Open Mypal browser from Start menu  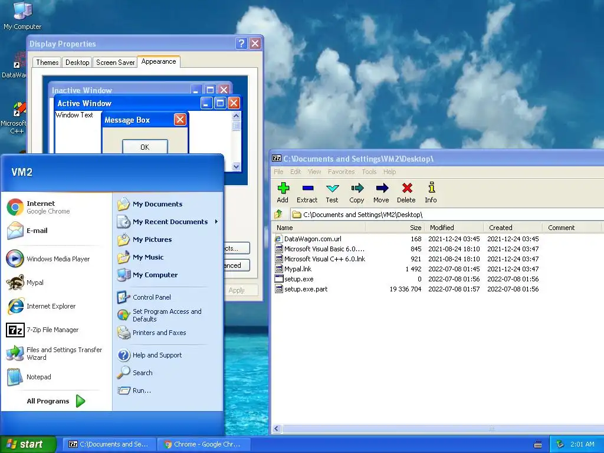[x=25, y=283]
